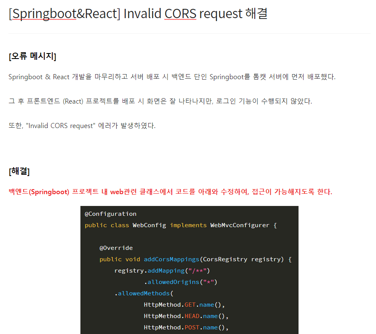Click the "HttpMethod.HEAD.name()," code line
Screen dimensions: 376x334
pyautogui.click(x=186, y=316)
